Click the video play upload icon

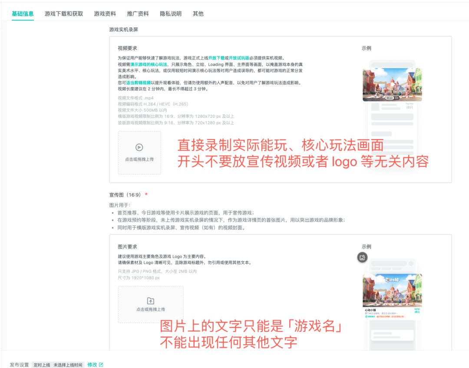(139, 147)
